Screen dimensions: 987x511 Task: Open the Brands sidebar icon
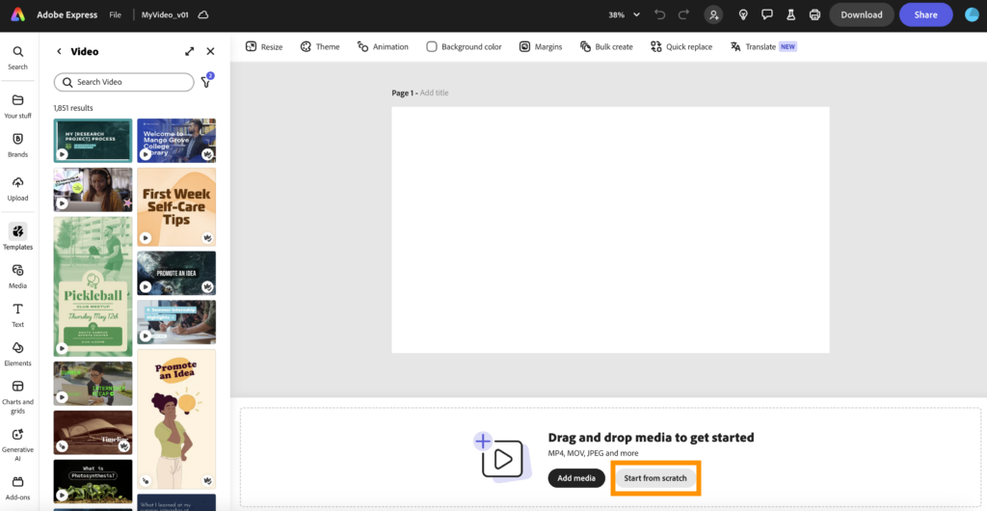17,140
